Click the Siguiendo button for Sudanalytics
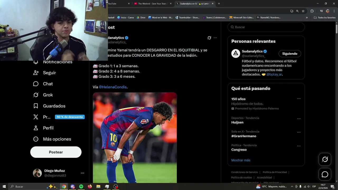The width and height of the screenshot is (338, 190). point(290,54)
